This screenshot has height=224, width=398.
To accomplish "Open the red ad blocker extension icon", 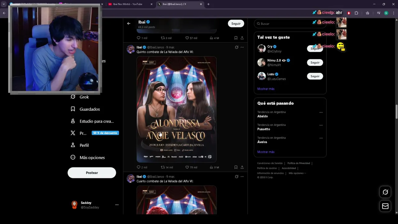I will coord(349,13).
